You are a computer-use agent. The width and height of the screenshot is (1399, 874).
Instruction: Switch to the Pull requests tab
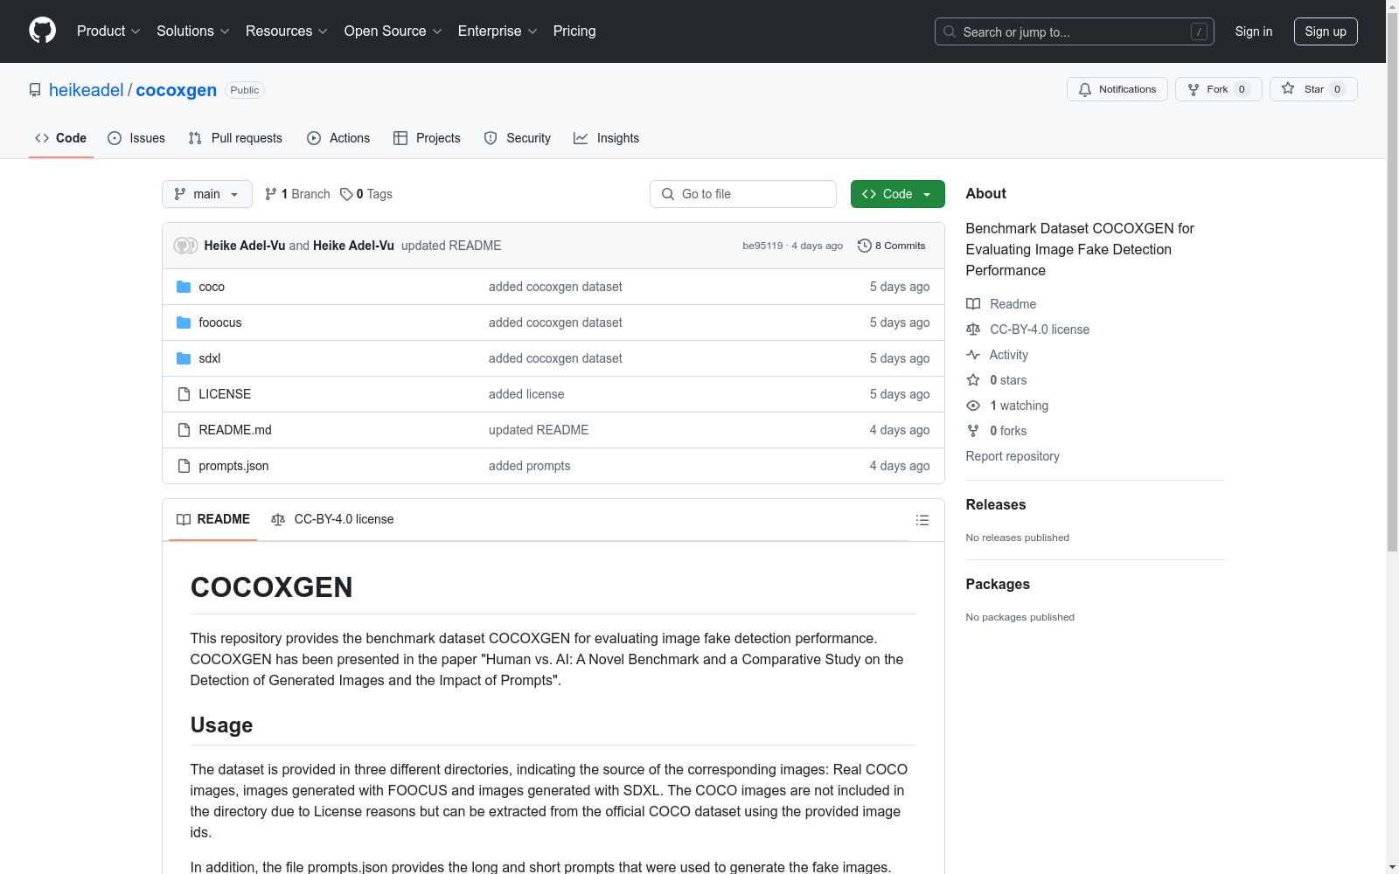click(235, 138)
